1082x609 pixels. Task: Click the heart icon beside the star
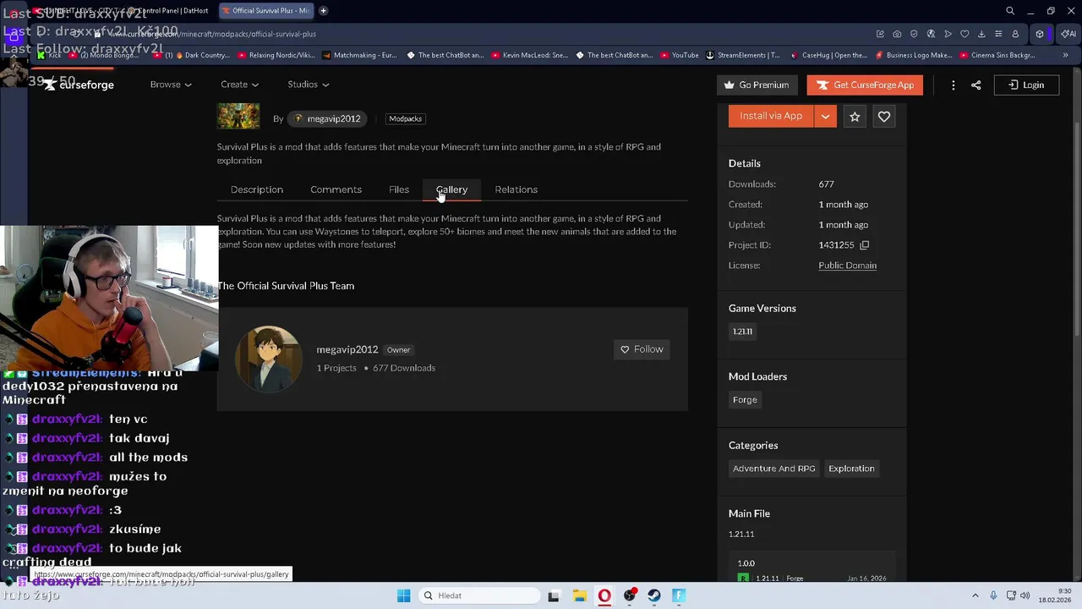(883, 117)
